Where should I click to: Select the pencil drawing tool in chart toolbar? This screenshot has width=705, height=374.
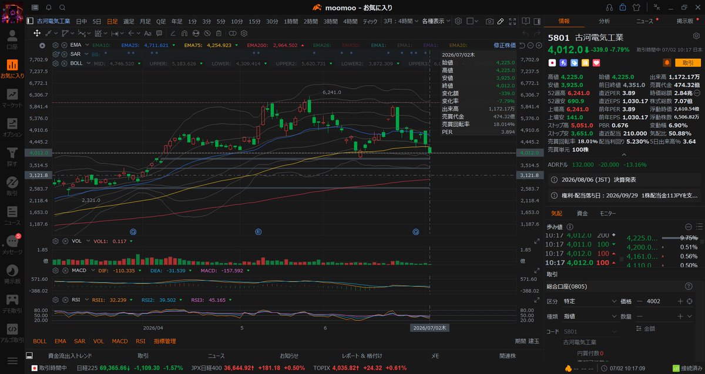501,21
